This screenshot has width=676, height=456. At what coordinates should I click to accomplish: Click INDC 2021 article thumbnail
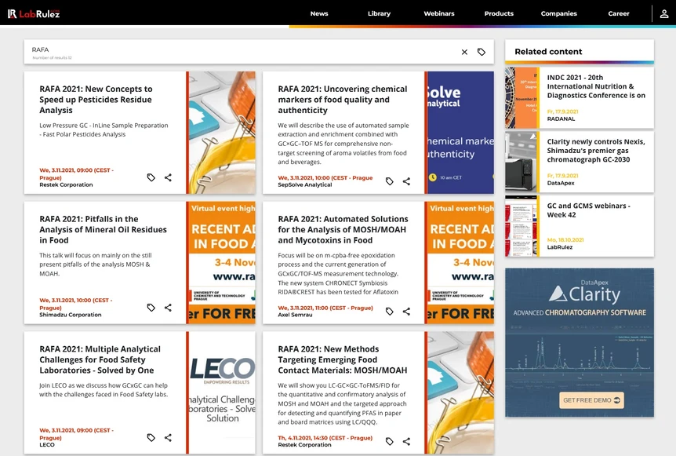coord(521,98)
